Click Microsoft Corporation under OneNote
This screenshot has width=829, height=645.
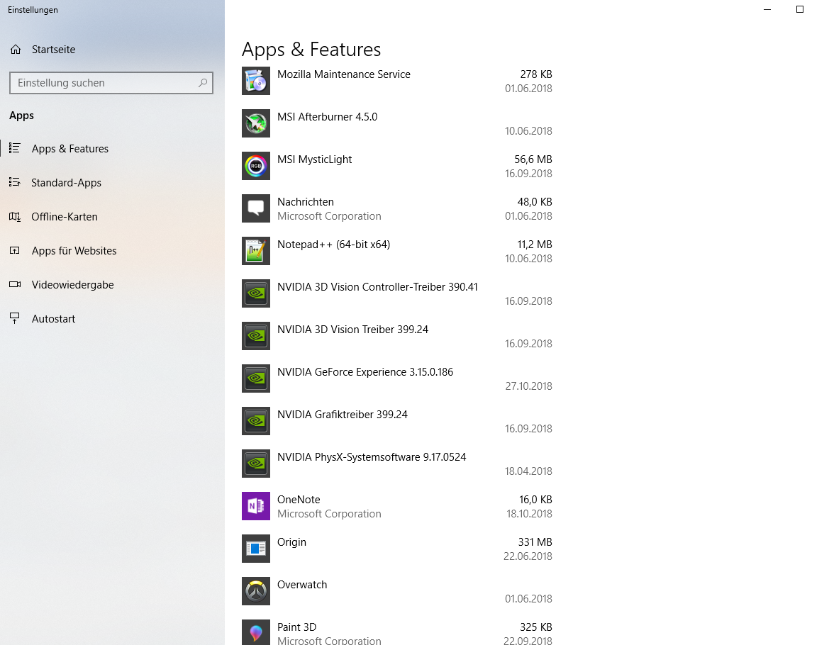(x=329, y=514)
